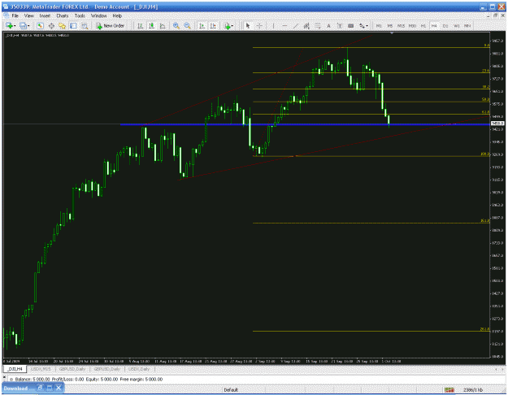
Task: Open the New Chart toolbar button
Action: (x=9, y=25)
